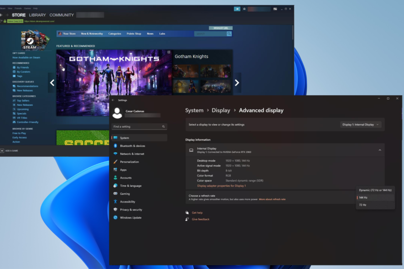Image resolution: width=404 pixels, height=269 pixels.
Task: Open the Steam Help menu
Action: (x=35, y=9)
